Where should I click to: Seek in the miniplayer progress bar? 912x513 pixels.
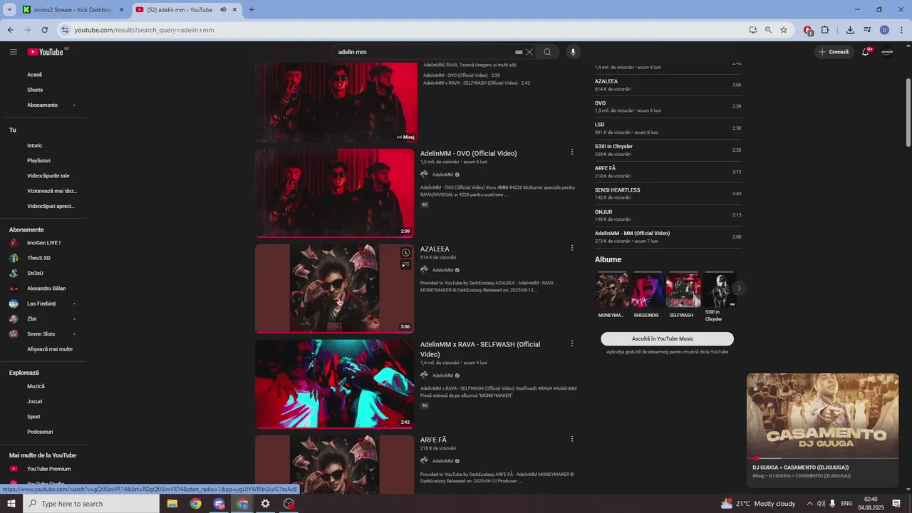point(822,458)
